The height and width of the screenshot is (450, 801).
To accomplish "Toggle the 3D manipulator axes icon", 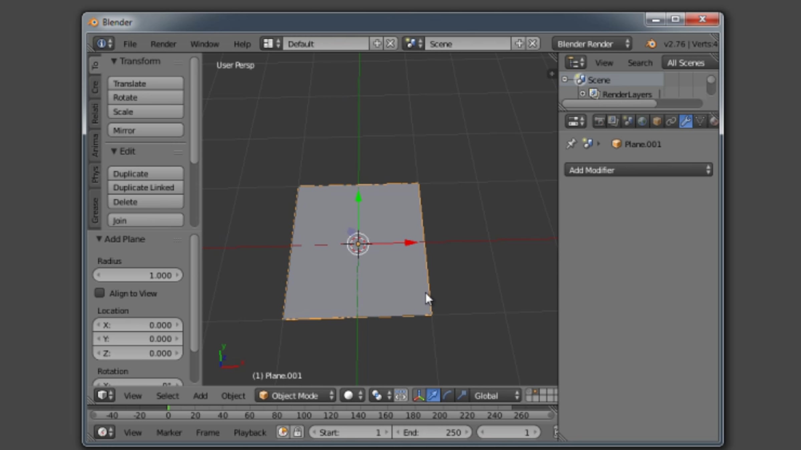I will click(x=419, y=396).
